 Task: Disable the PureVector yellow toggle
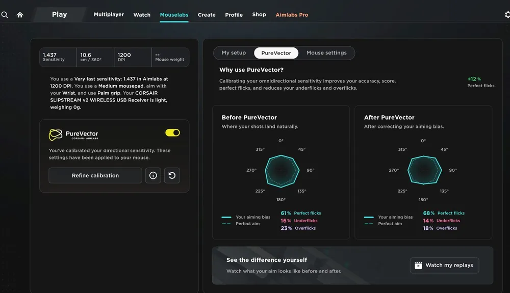click(x=172, y=132)
